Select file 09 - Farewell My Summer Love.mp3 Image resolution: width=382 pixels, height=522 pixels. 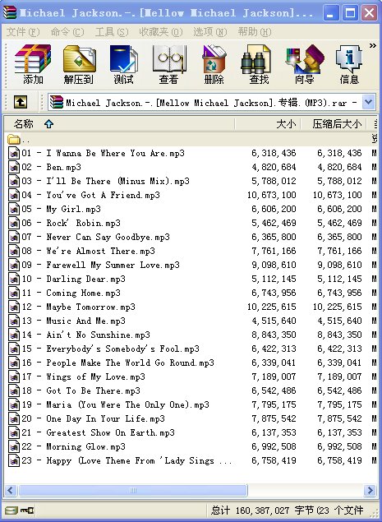click(x=100, y=265)
